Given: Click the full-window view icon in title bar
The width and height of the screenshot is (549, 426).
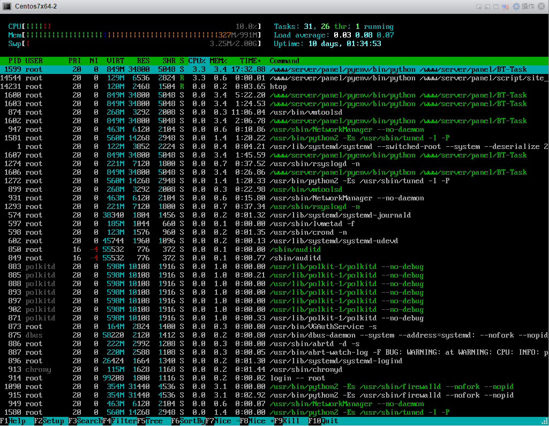Looking at the screenshot, I should point(496,6).
